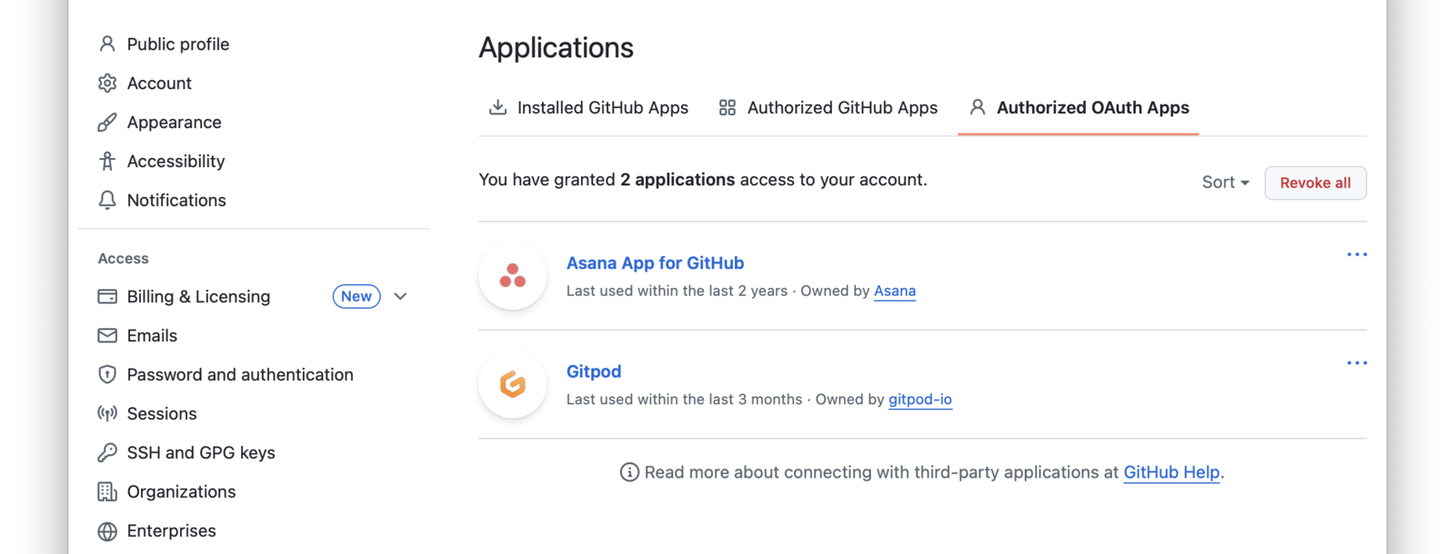
Task: Click the Password shield icon
Action: click(x=107, y=374)
